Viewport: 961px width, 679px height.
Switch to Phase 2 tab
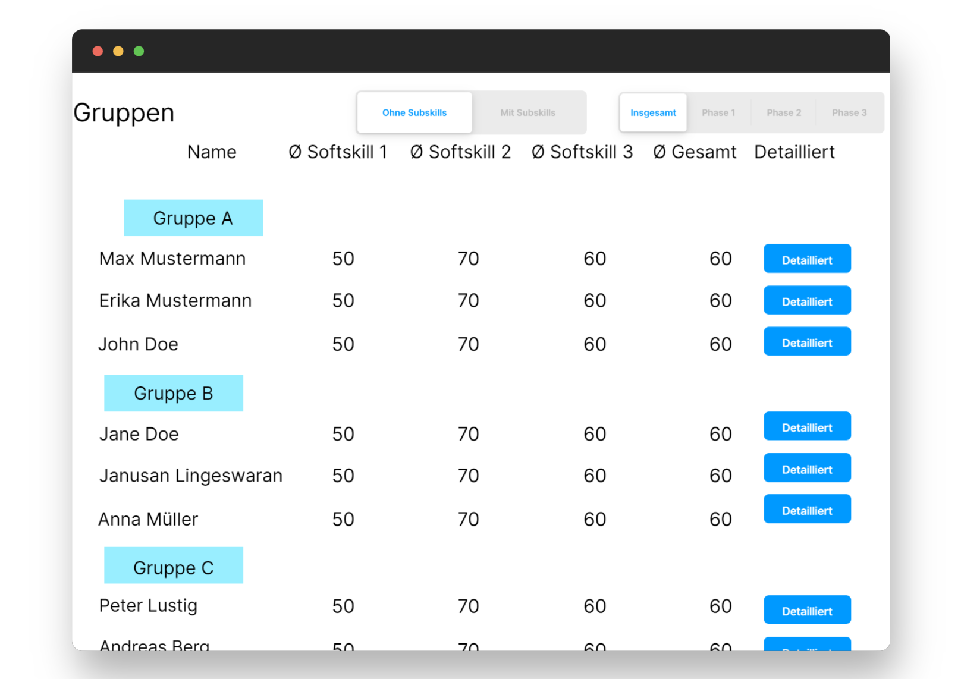[784, 112]
